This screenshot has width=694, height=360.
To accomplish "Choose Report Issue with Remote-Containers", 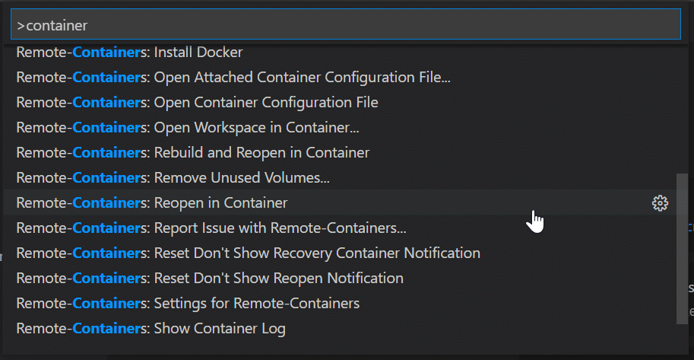I will coord(340,228).
